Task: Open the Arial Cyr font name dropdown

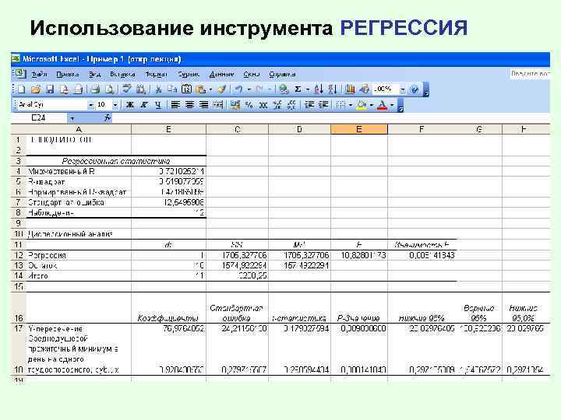Action: [91, 105]
